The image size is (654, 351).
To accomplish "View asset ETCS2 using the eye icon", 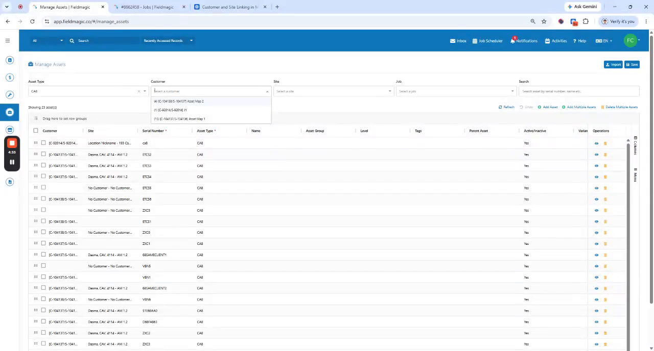I will 596,155.
